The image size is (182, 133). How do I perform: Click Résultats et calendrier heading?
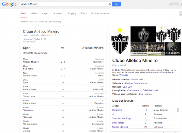point(35,53)
